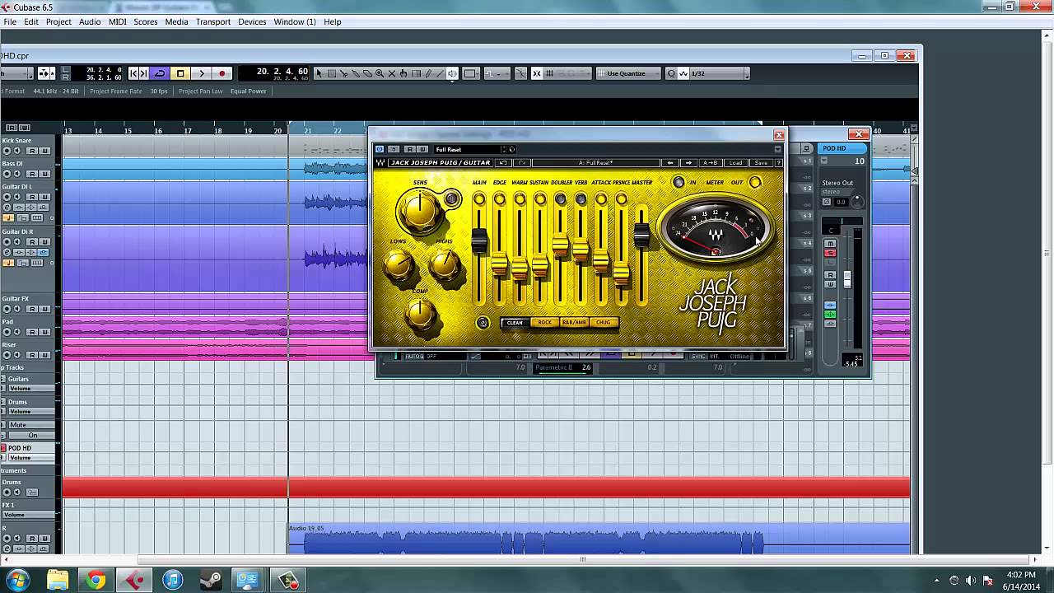Open Chrome from the taskbar
Screen dimensions: 1054x593
point(96,581)
